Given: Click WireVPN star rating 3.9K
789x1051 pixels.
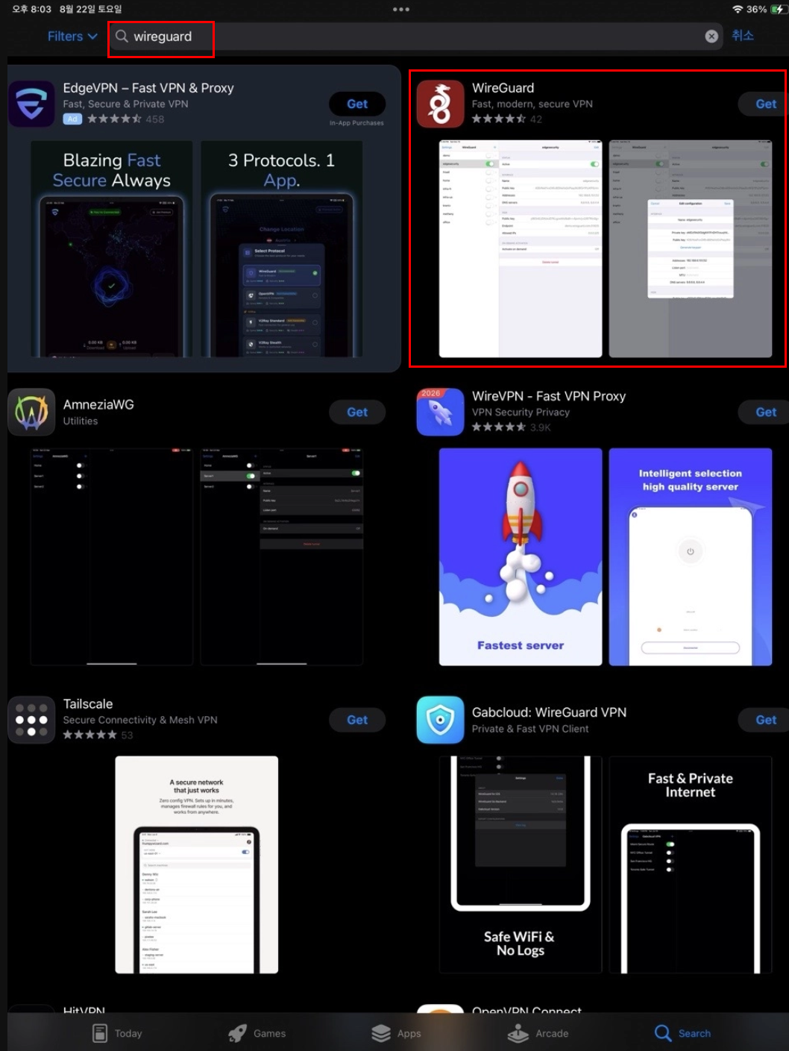Looking at the screenshot, I should click(512, 427).
